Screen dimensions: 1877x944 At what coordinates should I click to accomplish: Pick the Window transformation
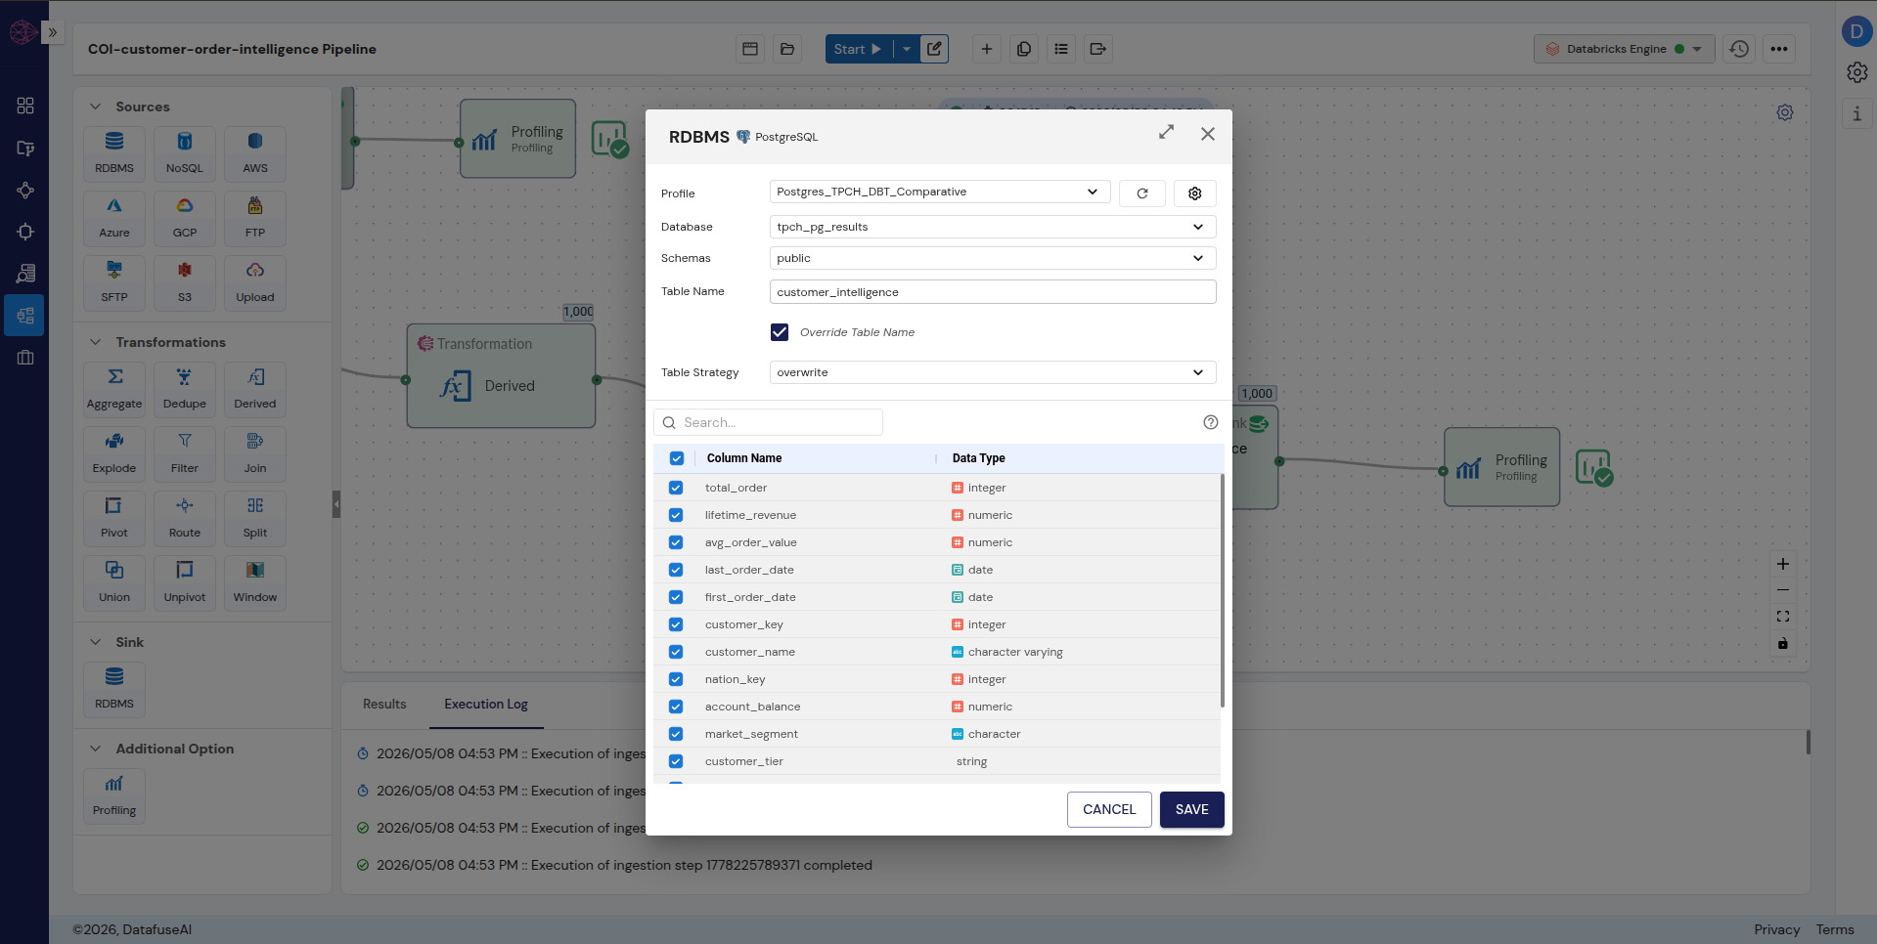pyautogui.click(x=255, y=581)
